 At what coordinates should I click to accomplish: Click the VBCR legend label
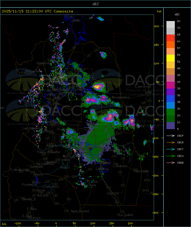point(180,142)
